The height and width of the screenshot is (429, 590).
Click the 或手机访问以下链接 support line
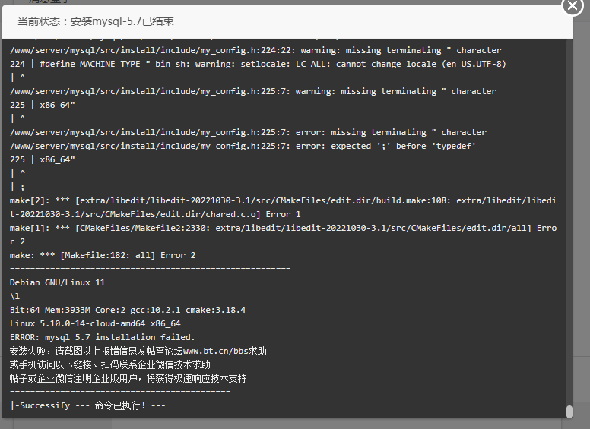110,364
